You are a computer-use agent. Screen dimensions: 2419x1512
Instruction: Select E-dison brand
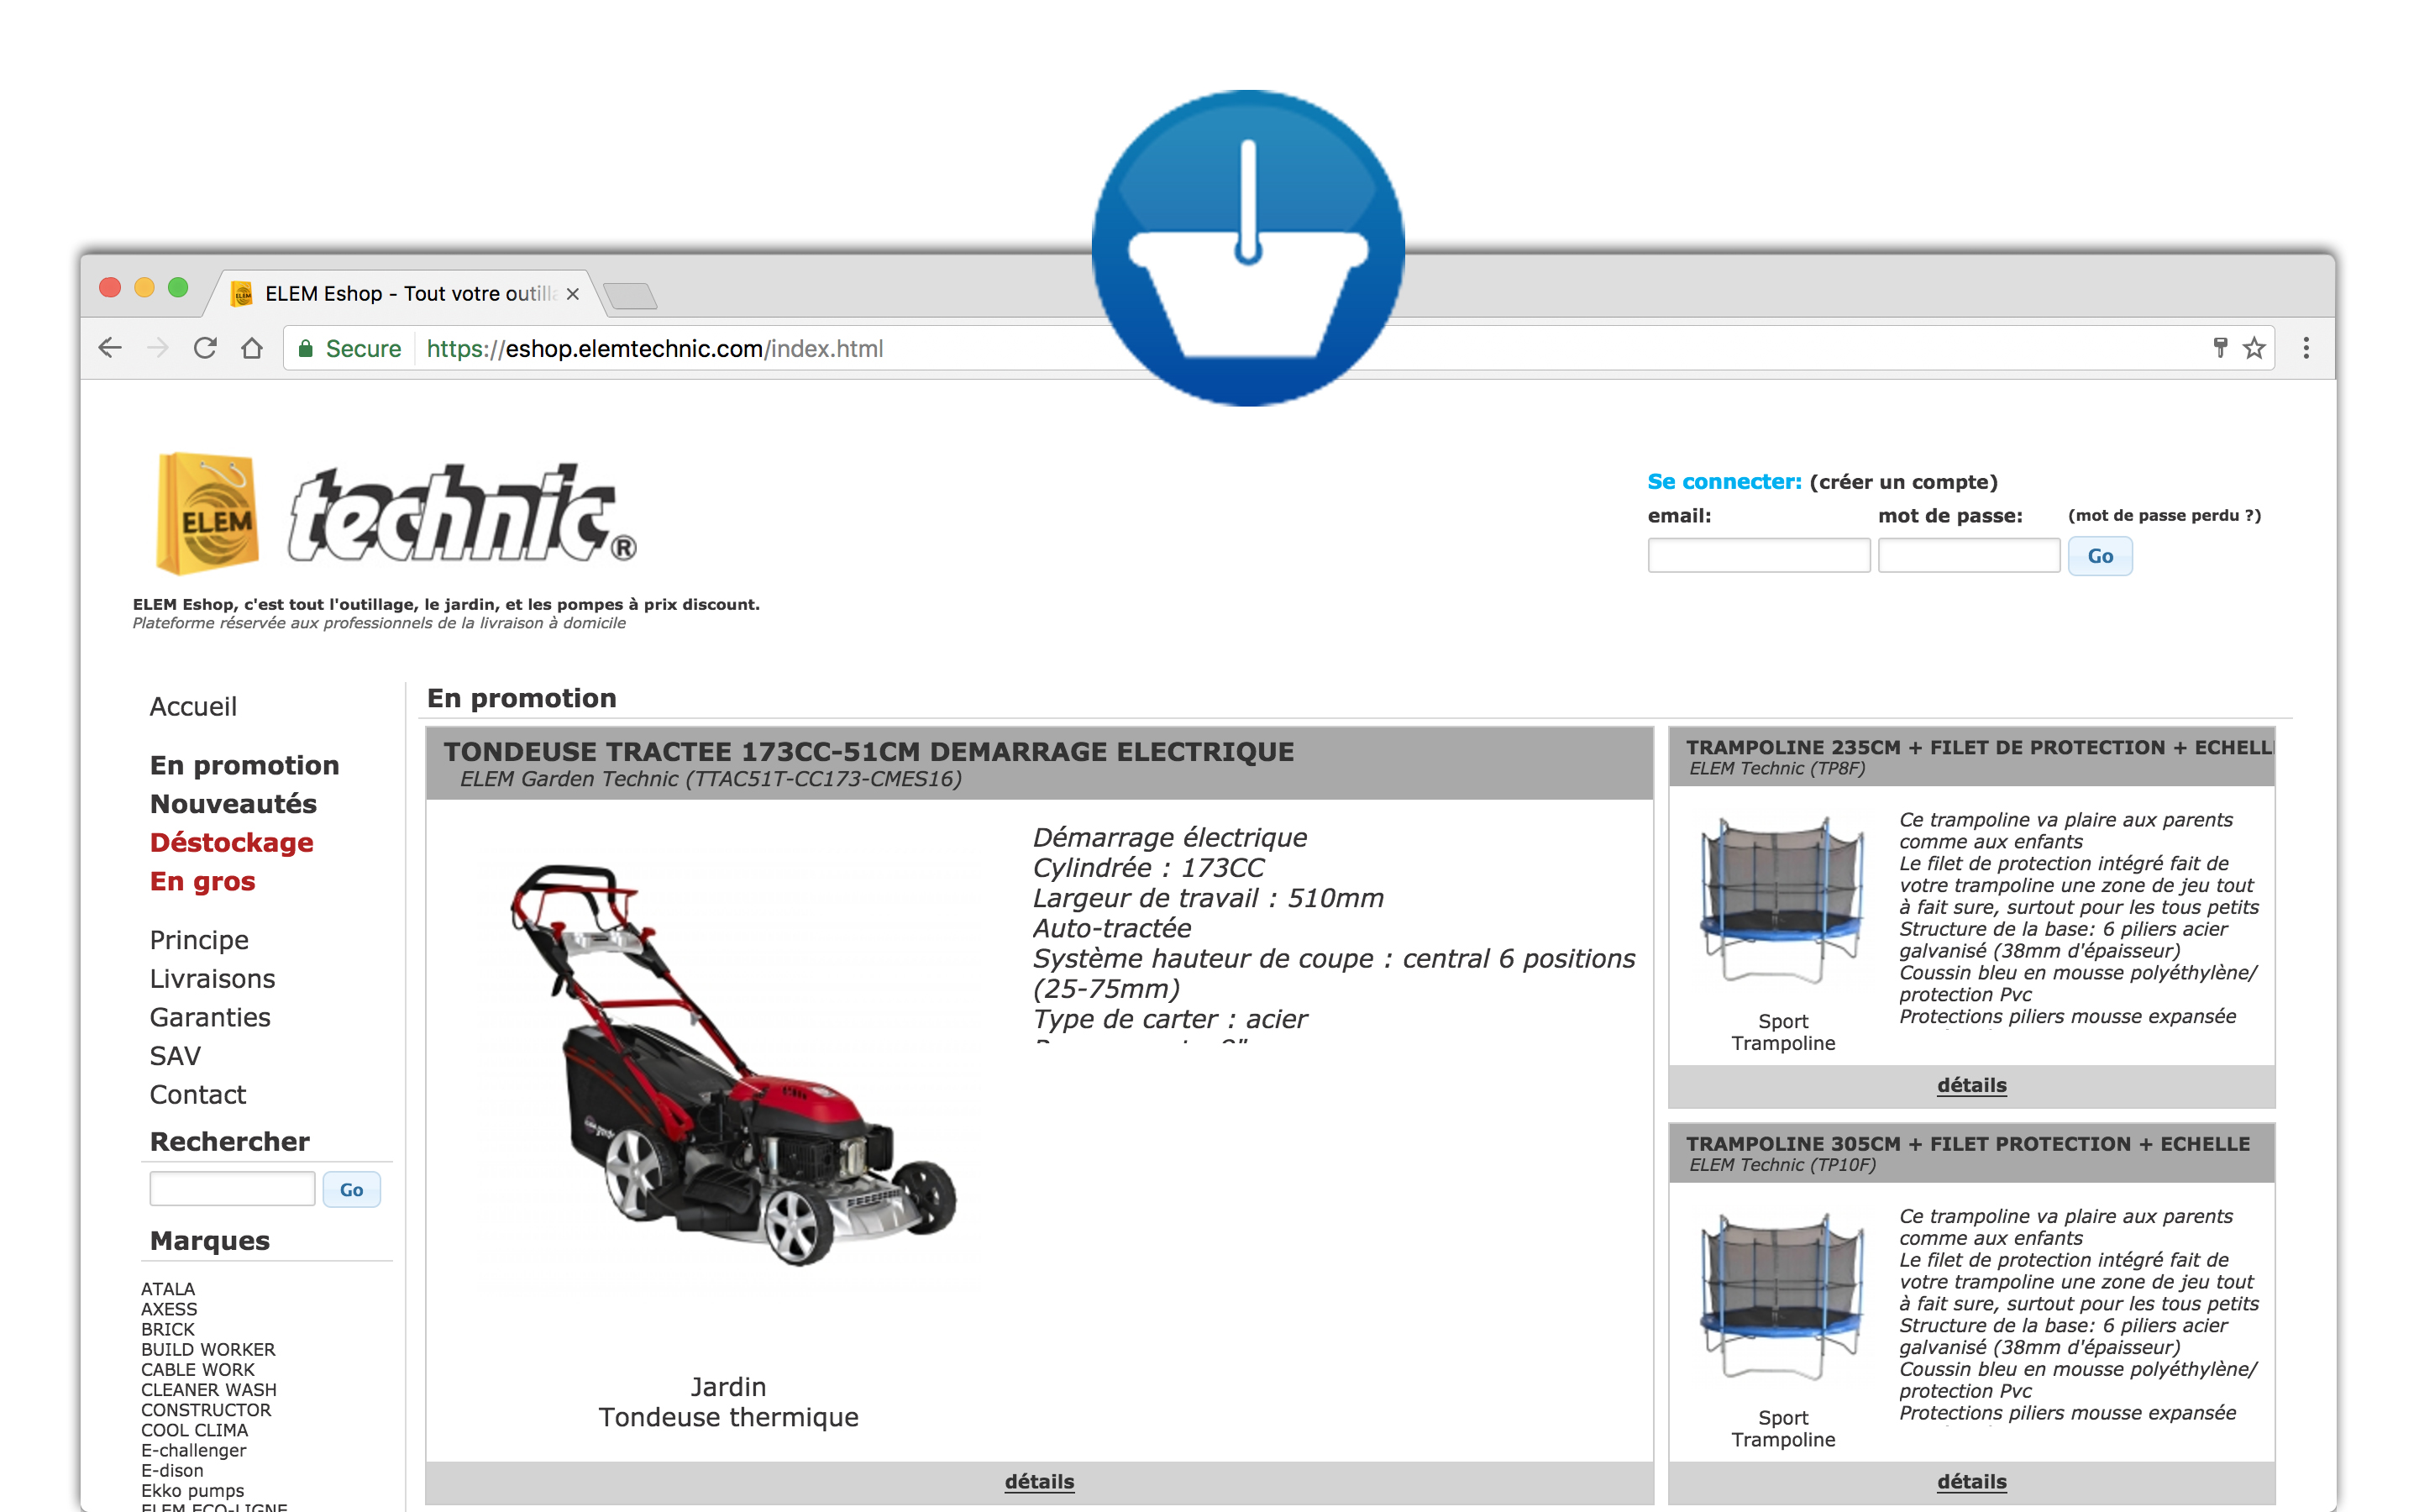click(x=172, y=1470)
